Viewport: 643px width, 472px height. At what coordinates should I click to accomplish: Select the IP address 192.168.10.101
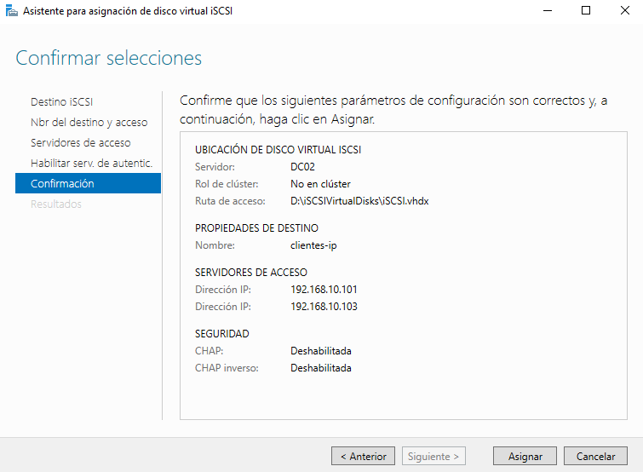pyautogui.click(x=324, y=289)
